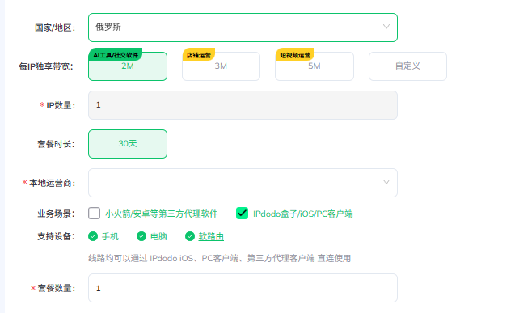This screenshot has height=313, width=519.
Task: Click the 短视频运营 yellow tag badge
Action: coord(295,55)
